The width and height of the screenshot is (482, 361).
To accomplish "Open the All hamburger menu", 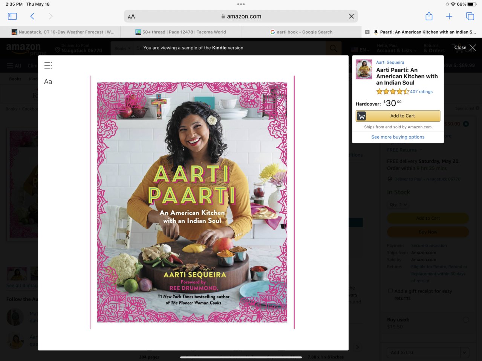I will click(14, 65).
